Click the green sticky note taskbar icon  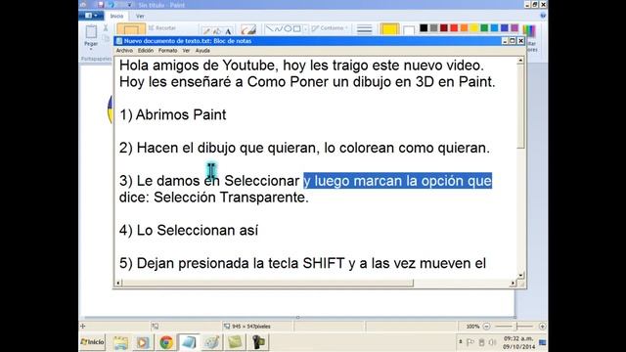(235, 342)
